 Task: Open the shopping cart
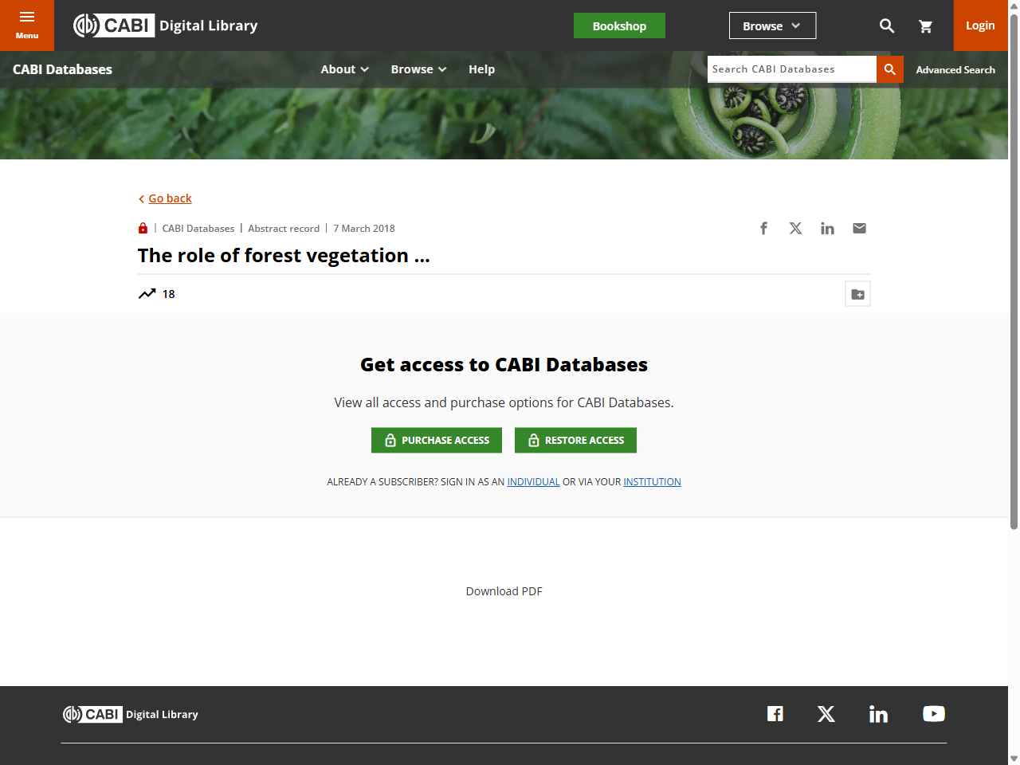click(926, 25)
